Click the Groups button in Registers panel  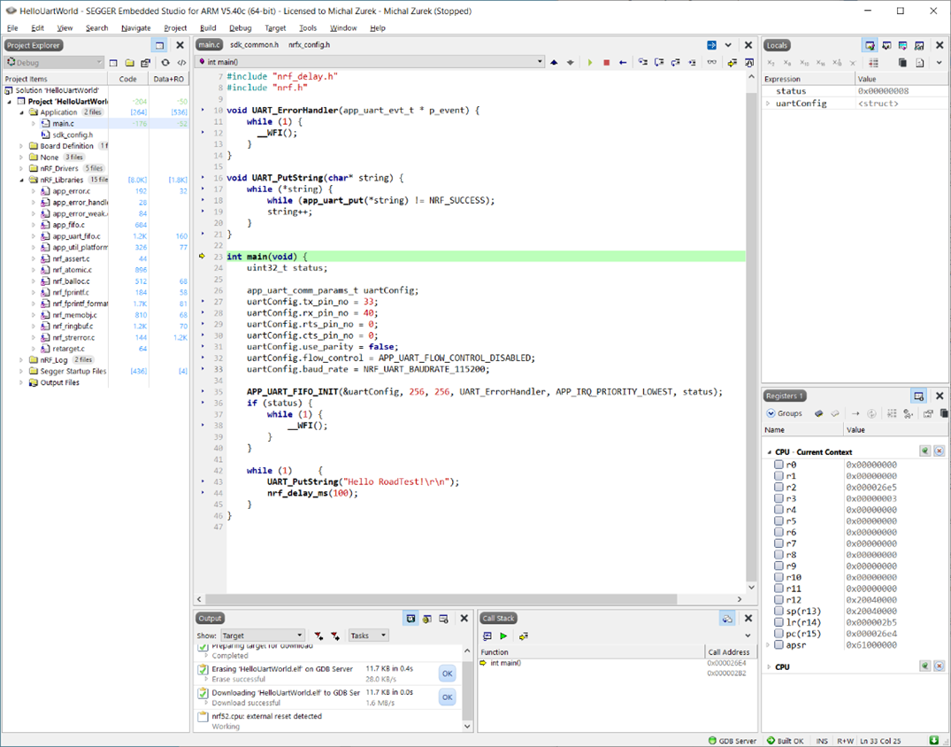click(784, 413)
